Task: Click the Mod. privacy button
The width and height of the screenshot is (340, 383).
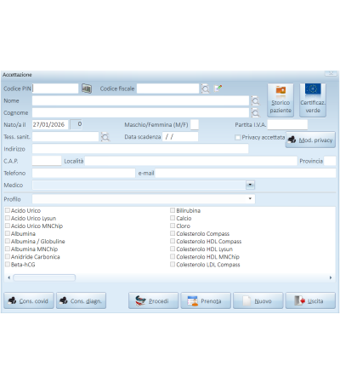Action: tap(310, 140)
